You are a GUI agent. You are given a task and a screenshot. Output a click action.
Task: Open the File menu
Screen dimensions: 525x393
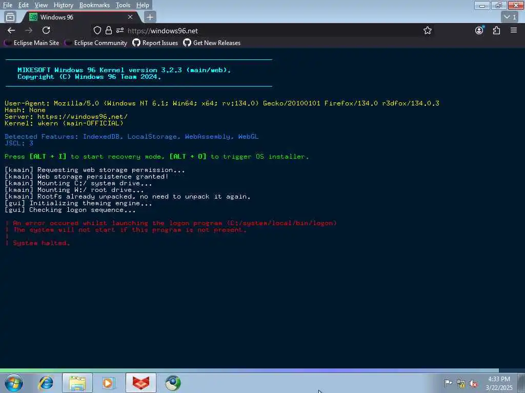pyautogui.click(x=7, y=5)
